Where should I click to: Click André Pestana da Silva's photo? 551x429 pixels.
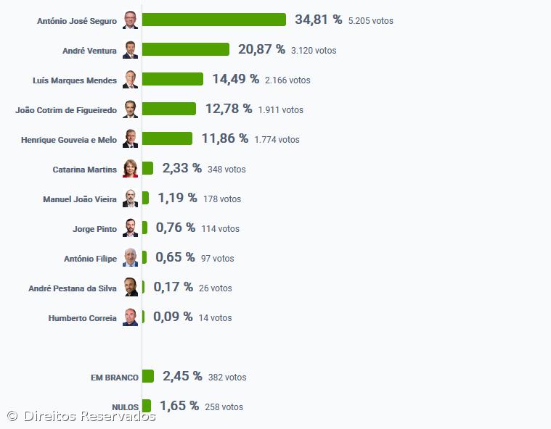(x=130, y=288)
